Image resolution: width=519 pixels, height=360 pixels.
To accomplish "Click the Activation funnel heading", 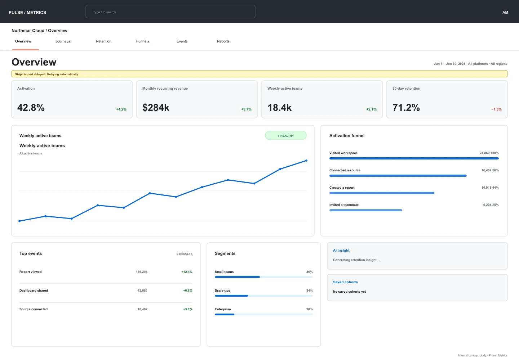I will point(347,136).
